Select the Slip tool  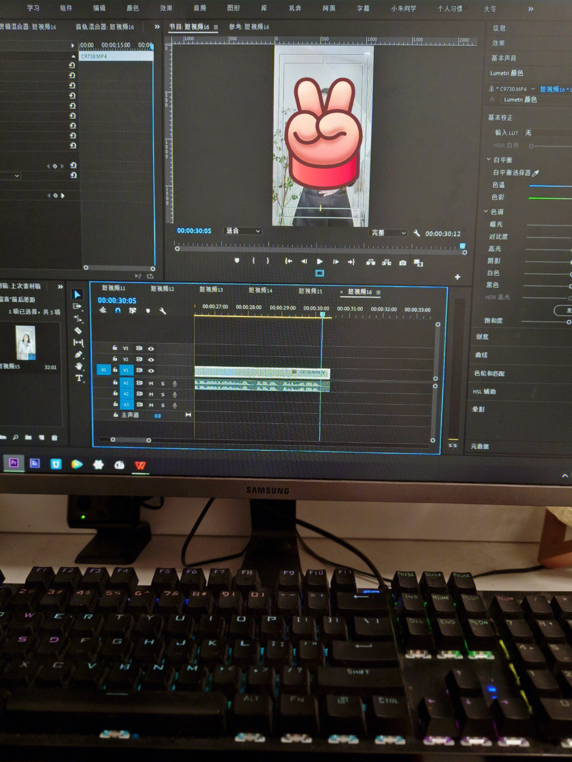click(78, 342)
